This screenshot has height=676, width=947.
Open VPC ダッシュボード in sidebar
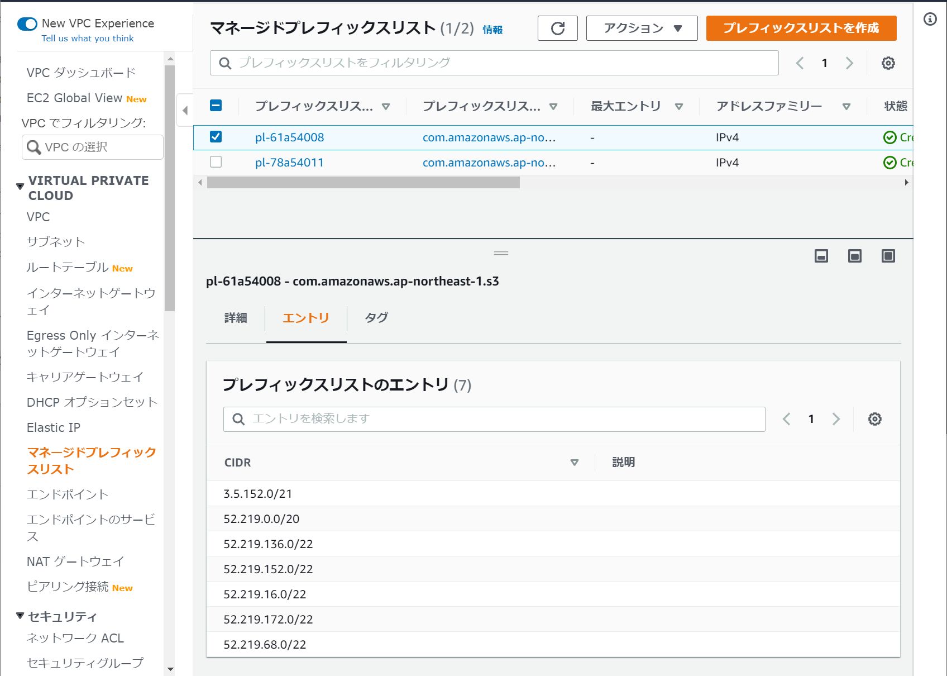[x=82, y=73]
